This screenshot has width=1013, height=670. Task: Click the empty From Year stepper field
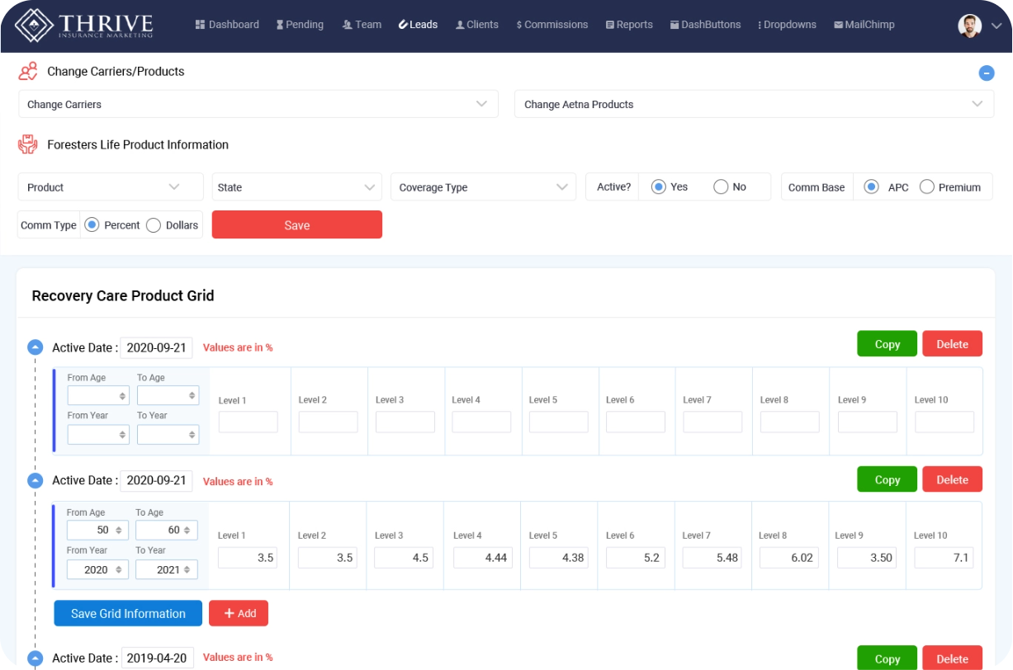[x=98, y=434]
